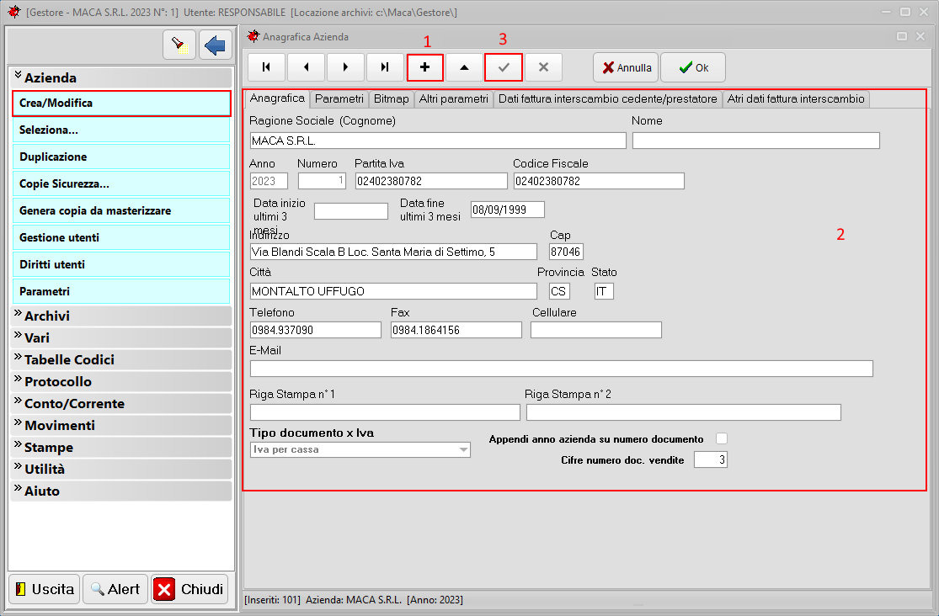Open the Bitmap tab

(391, 99)
